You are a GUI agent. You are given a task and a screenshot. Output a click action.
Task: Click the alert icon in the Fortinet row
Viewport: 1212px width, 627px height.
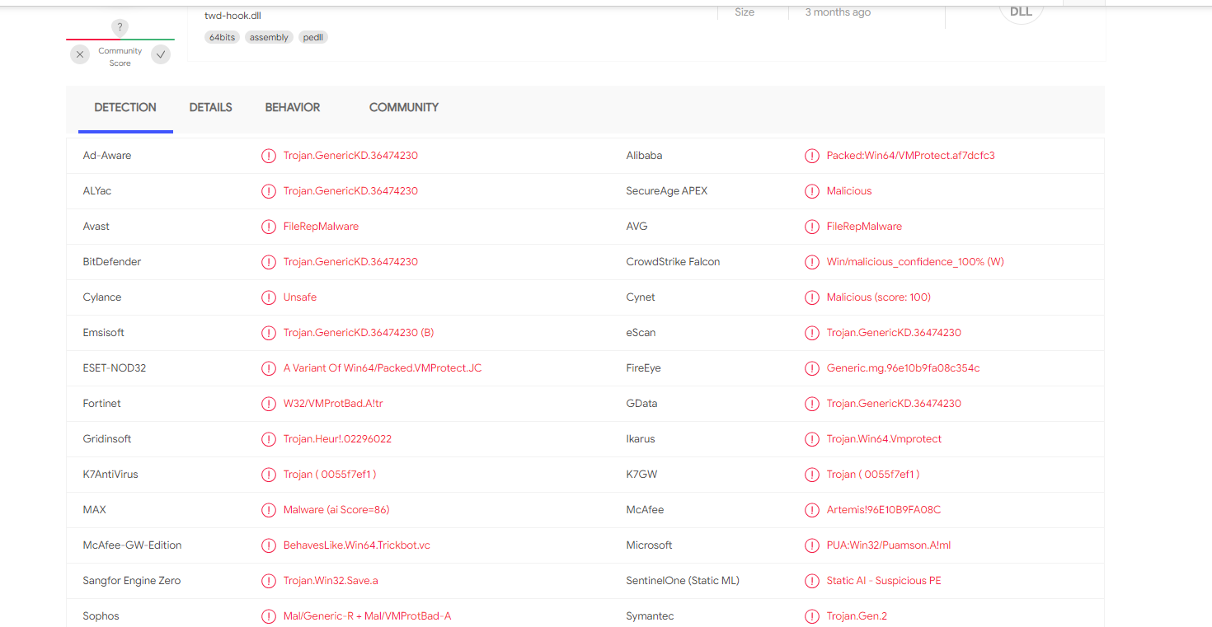coord(269,404)
